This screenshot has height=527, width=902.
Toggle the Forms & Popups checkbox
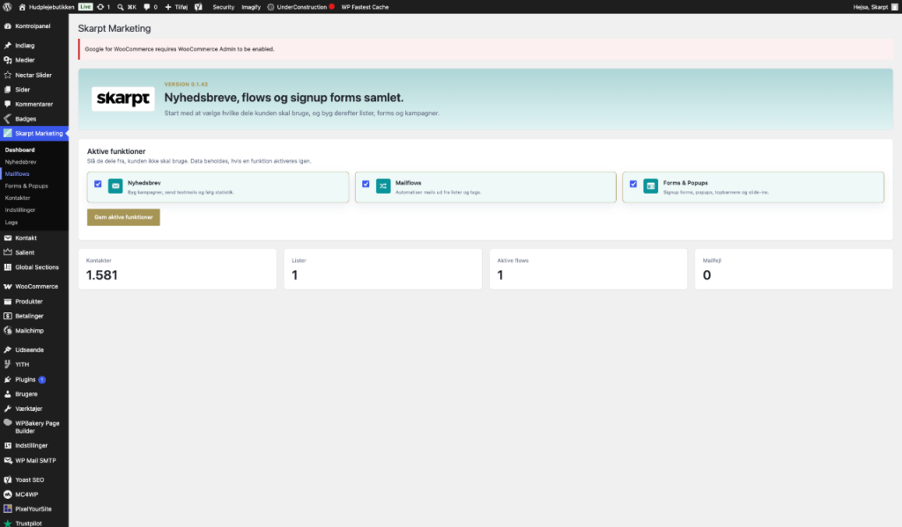pyautogui.click(x=633, y=184)
